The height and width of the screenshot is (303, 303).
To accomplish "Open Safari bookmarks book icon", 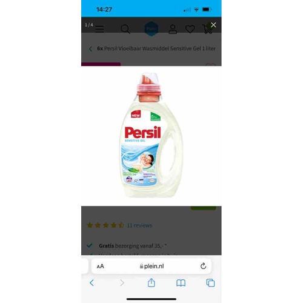I will [181, 283].
